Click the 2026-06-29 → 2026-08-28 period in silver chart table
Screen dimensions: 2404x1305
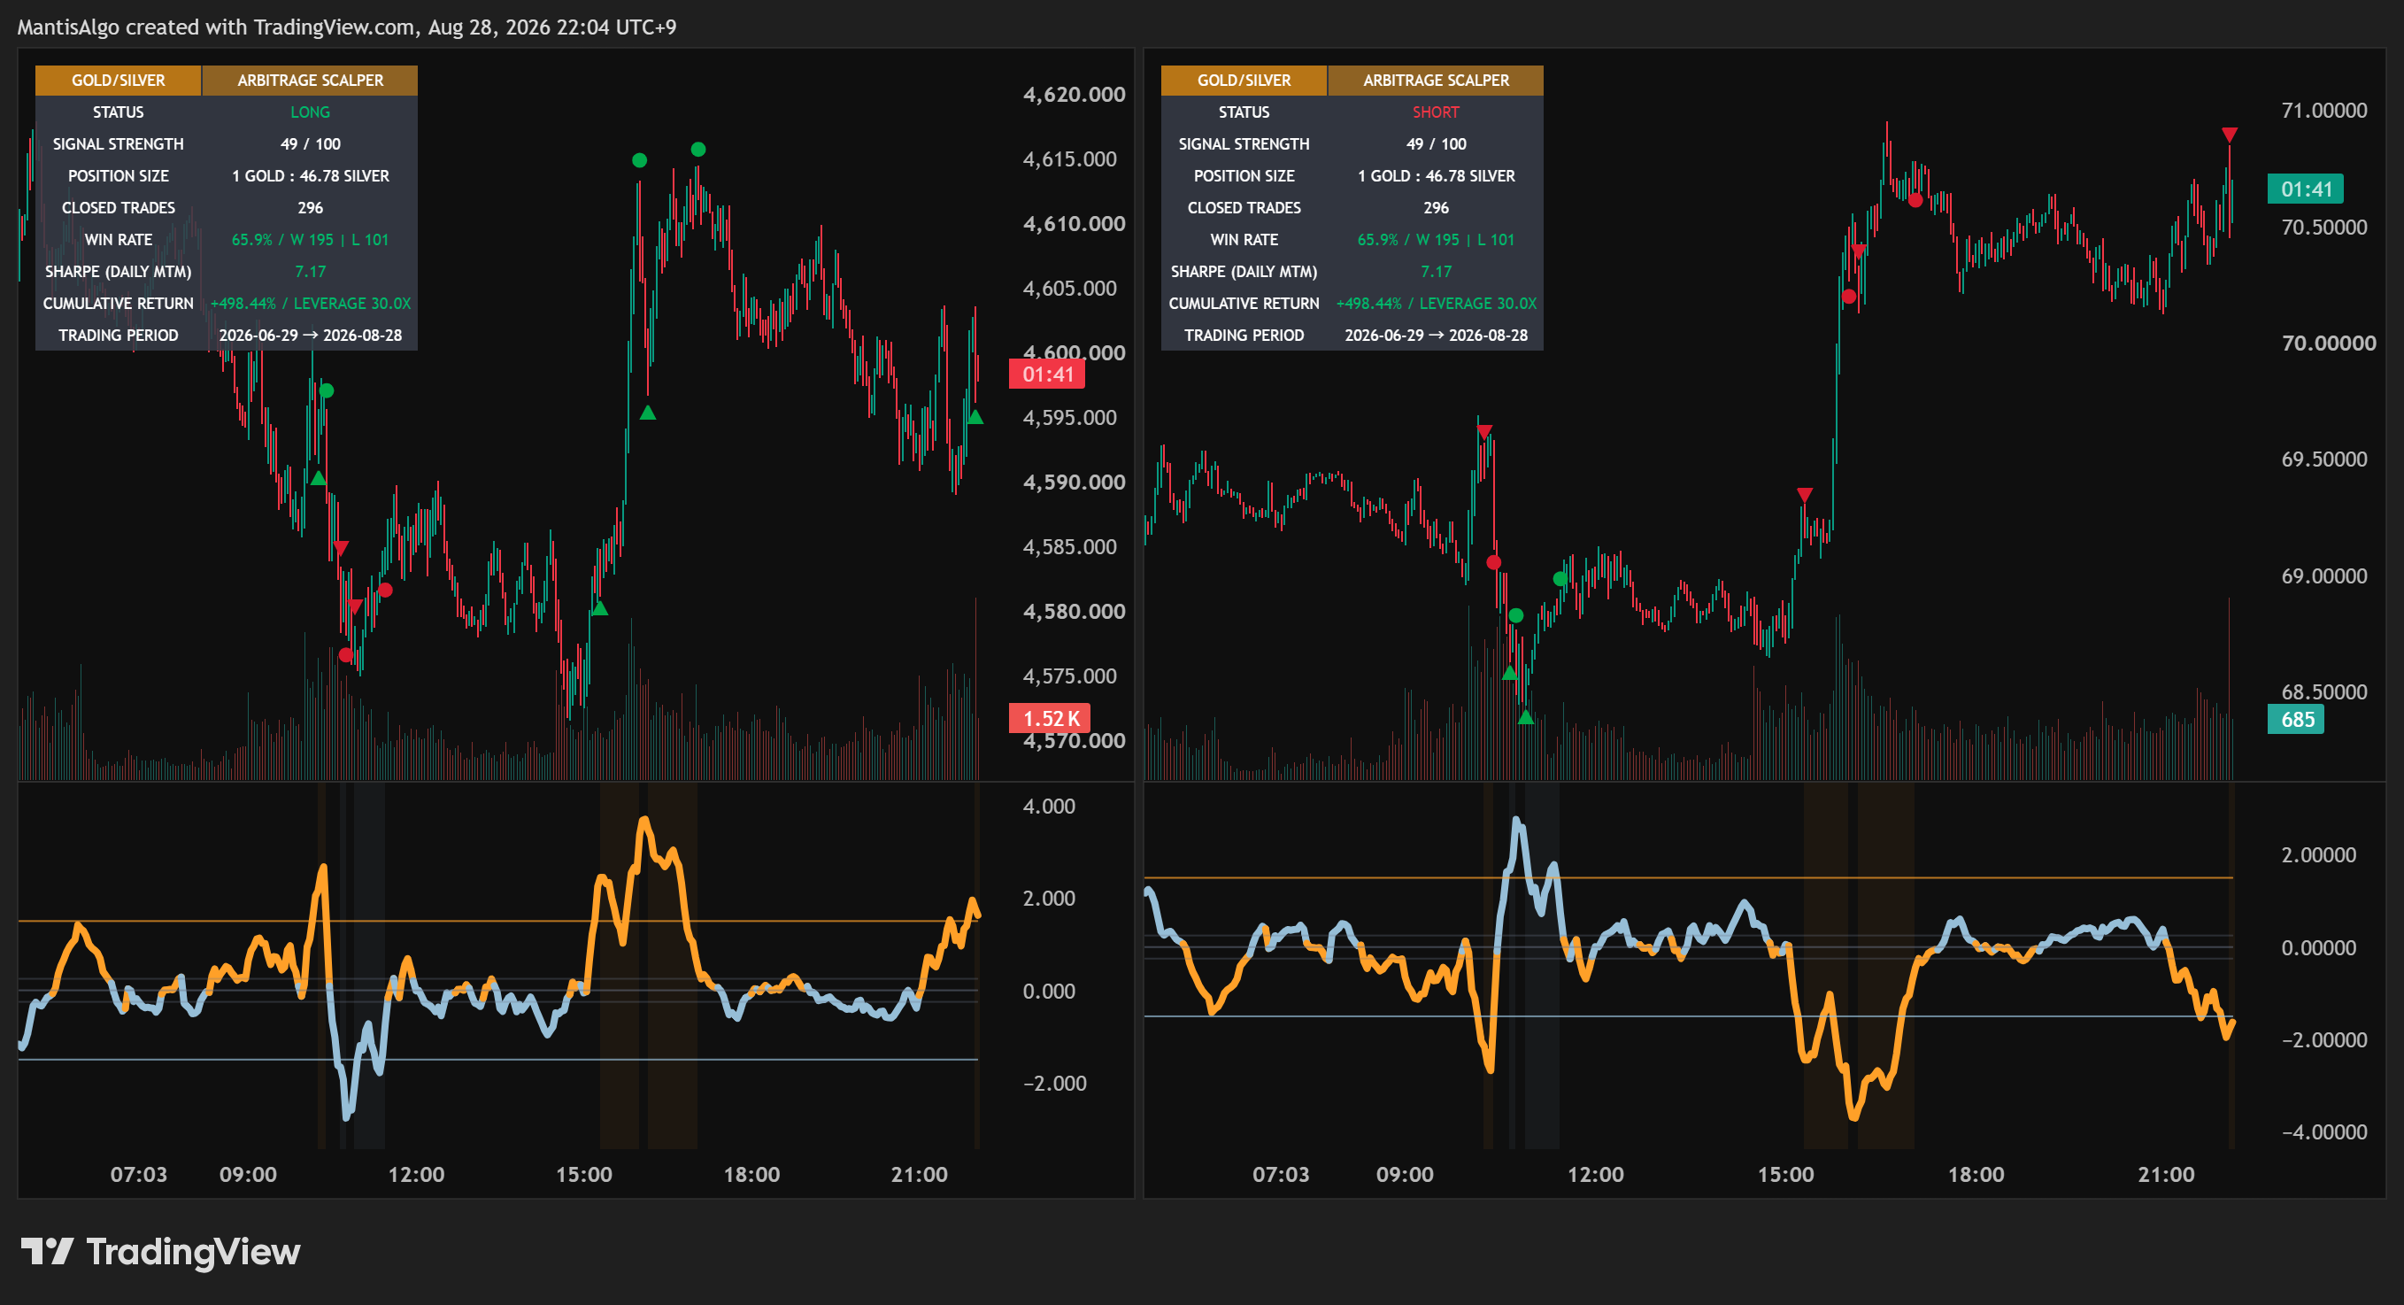click(x=1436, y=336)
